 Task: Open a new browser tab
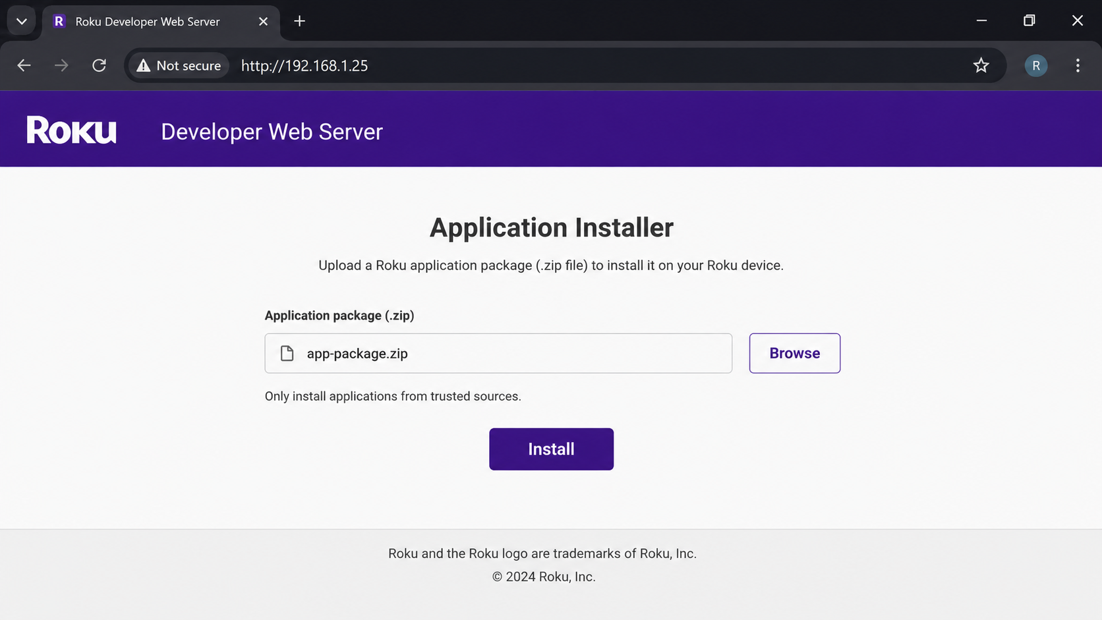300,21
